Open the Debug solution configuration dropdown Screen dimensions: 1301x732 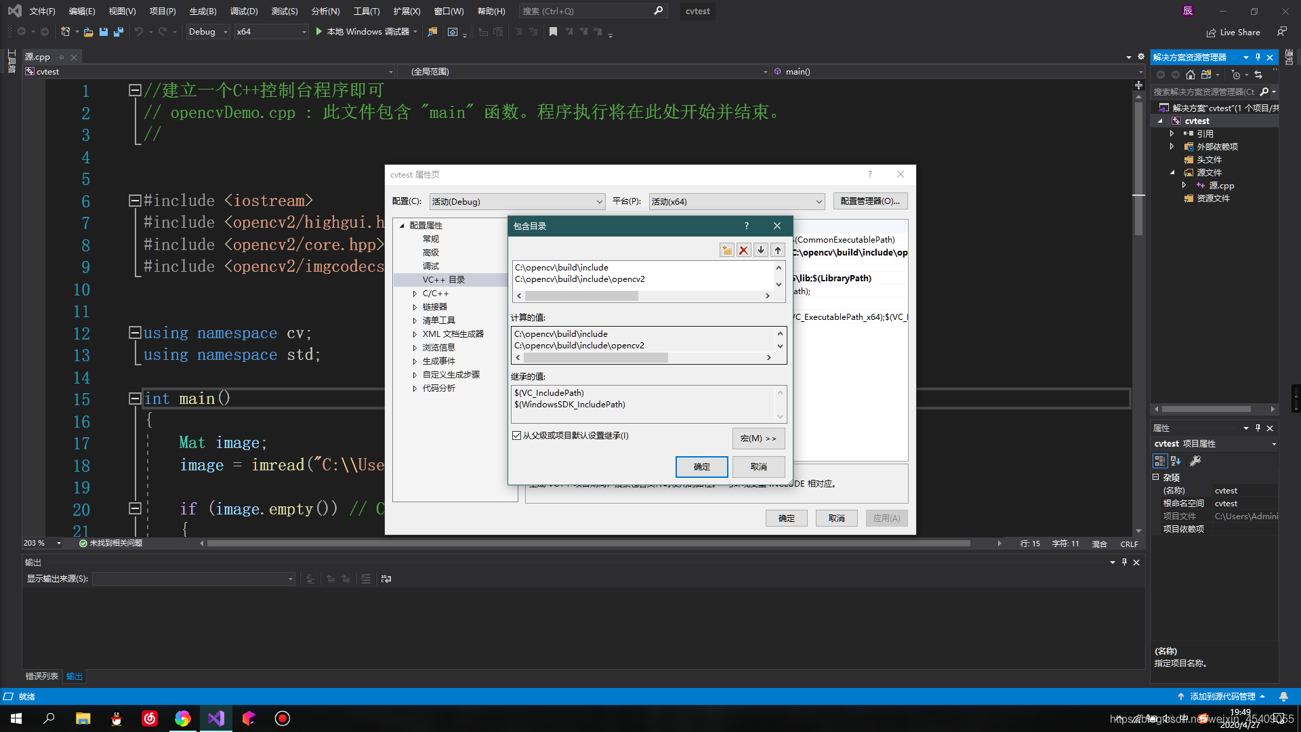coord(208,32)
